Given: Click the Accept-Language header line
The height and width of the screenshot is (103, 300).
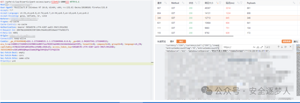Looking at the screenshot, I should tap(44, 13).
